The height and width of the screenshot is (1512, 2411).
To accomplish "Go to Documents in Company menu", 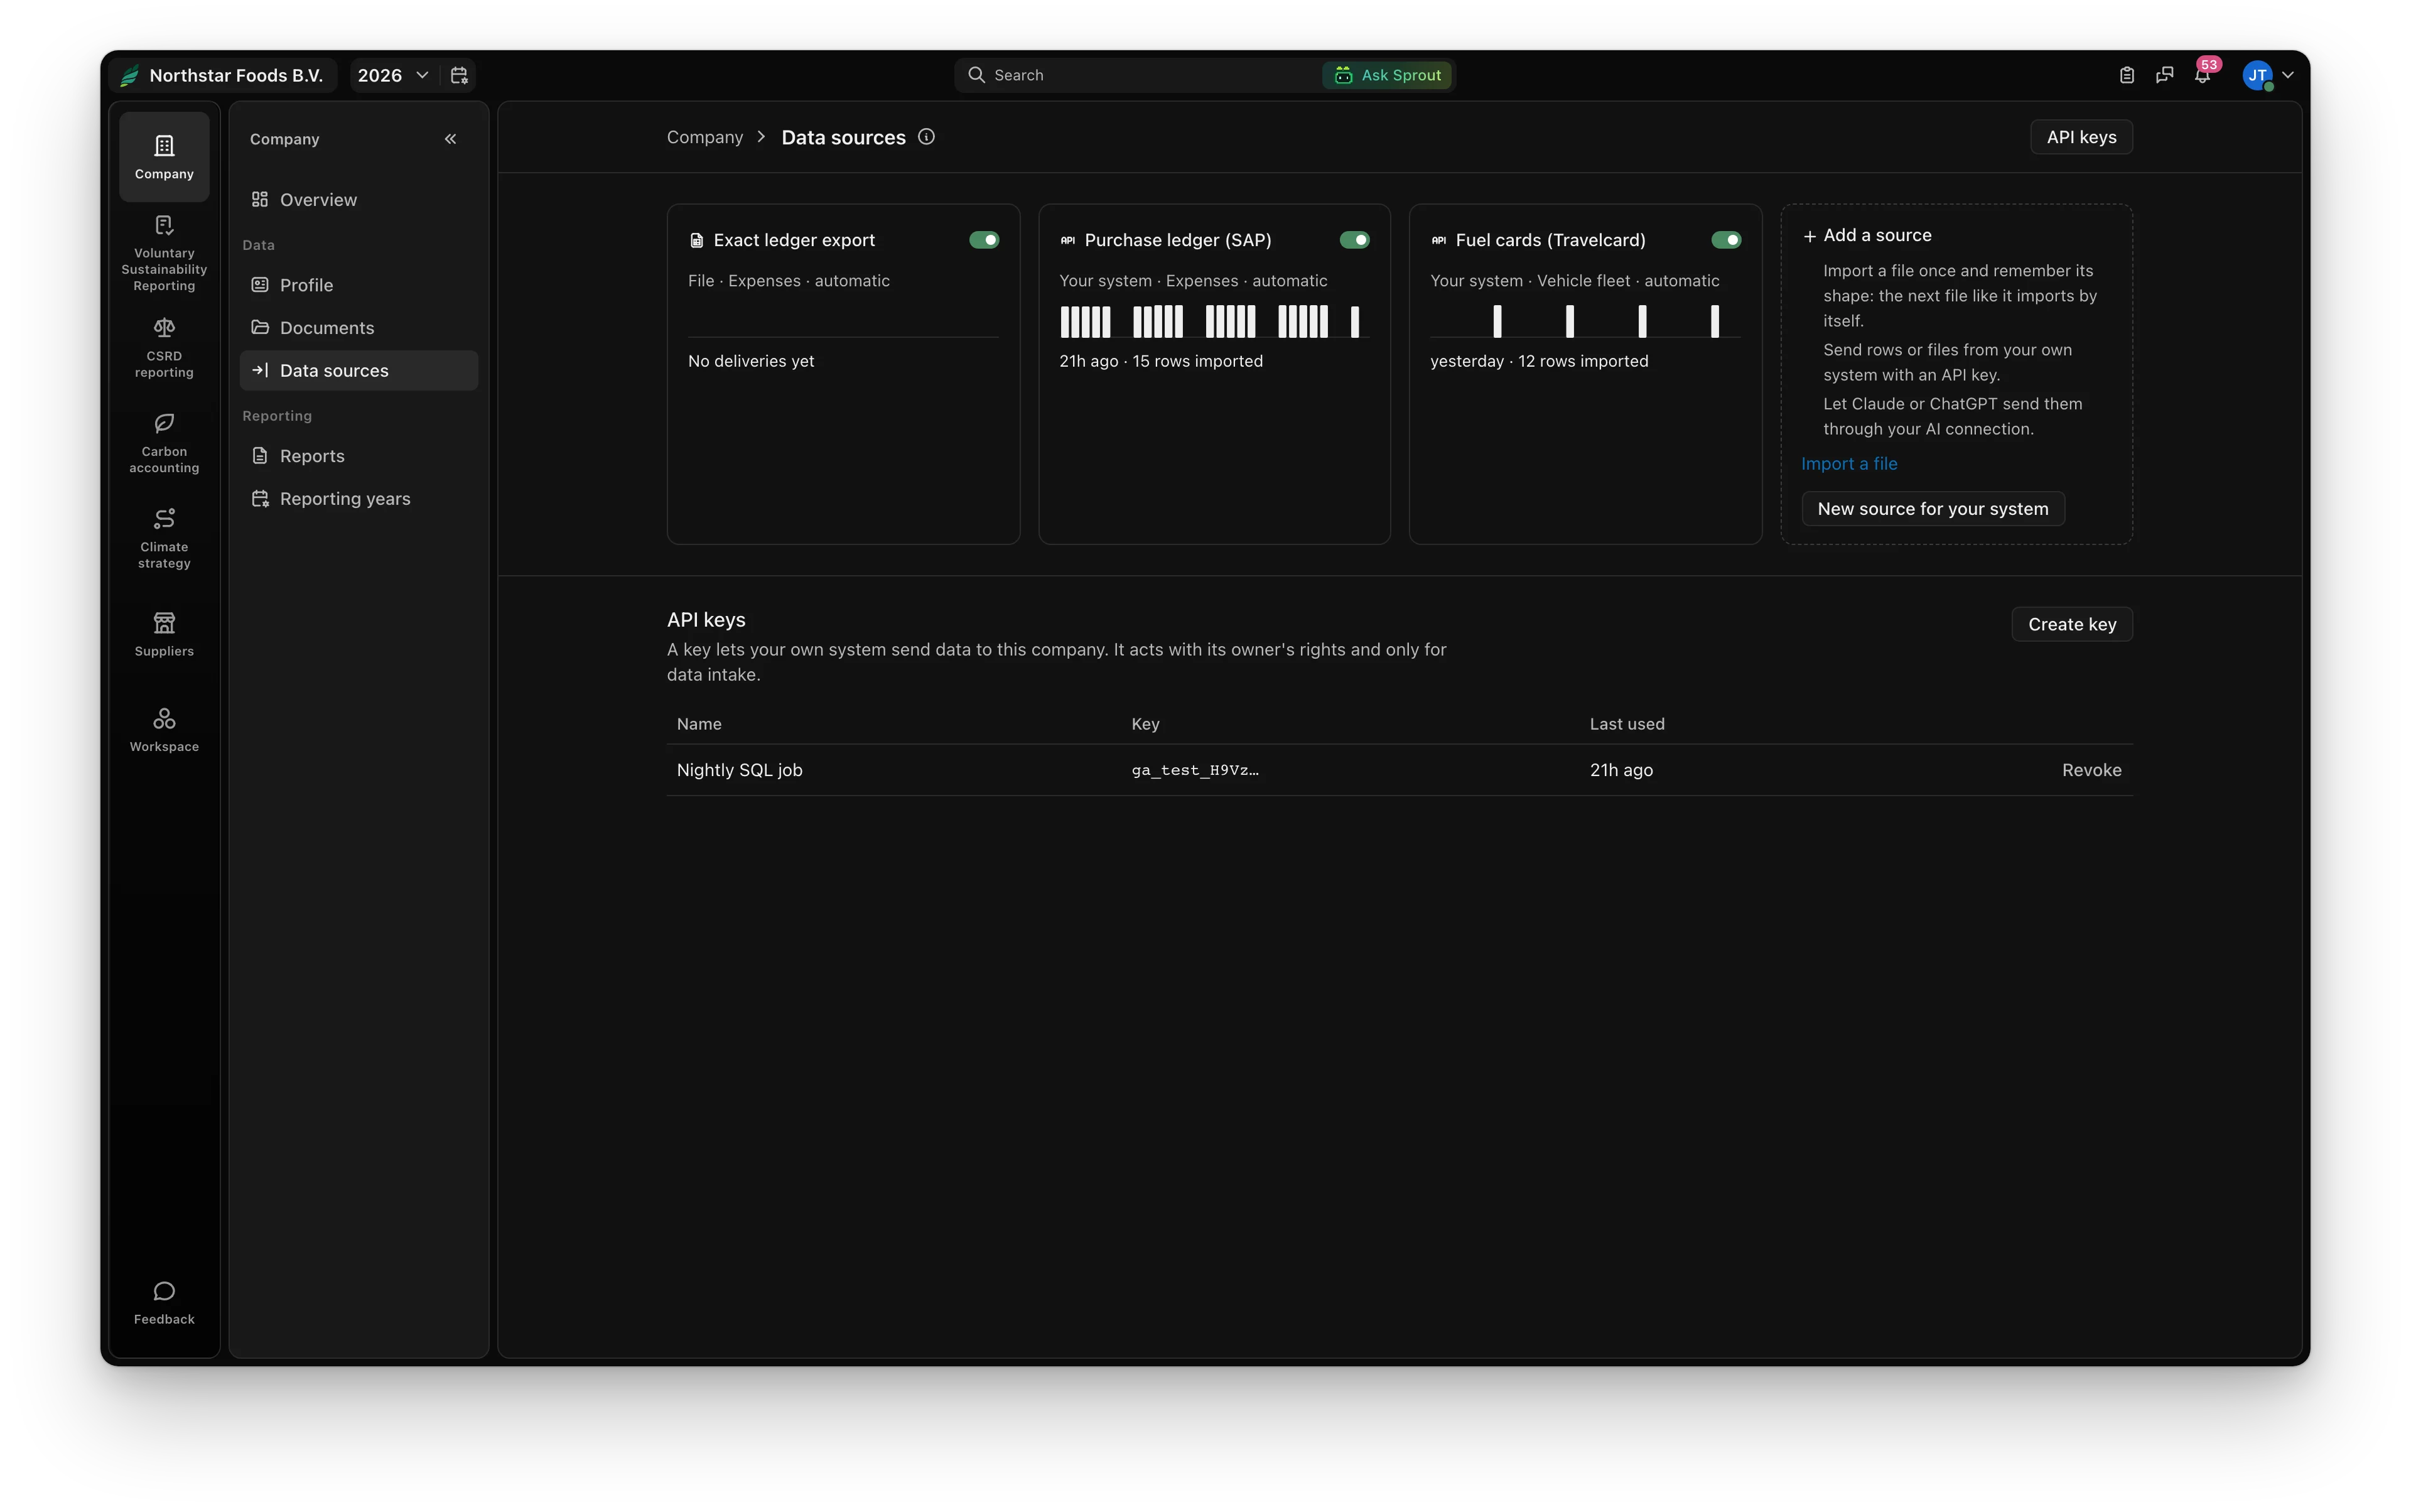I will tap(359, 328).
